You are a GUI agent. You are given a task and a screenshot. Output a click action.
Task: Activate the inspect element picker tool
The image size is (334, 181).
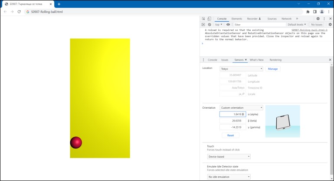coord(203,19)
